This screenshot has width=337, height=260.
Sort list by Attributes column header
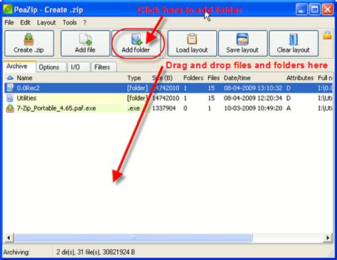tap(300, 78)
